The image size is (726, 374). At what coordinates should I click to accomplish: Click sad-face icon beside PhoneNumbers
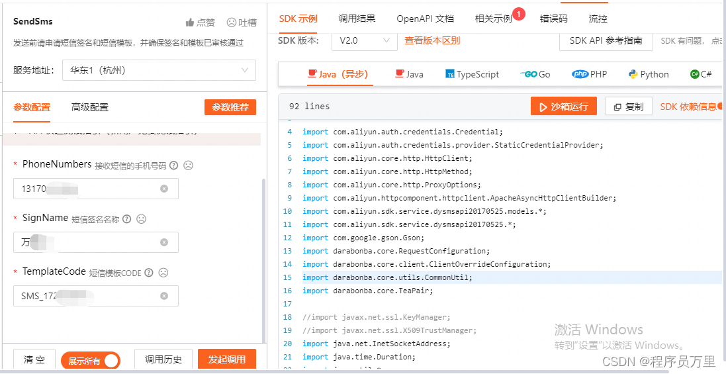(188, 165)
